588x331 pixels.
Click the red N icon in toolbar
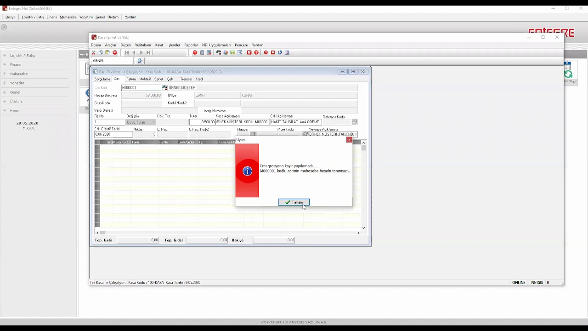coord(249,52)
